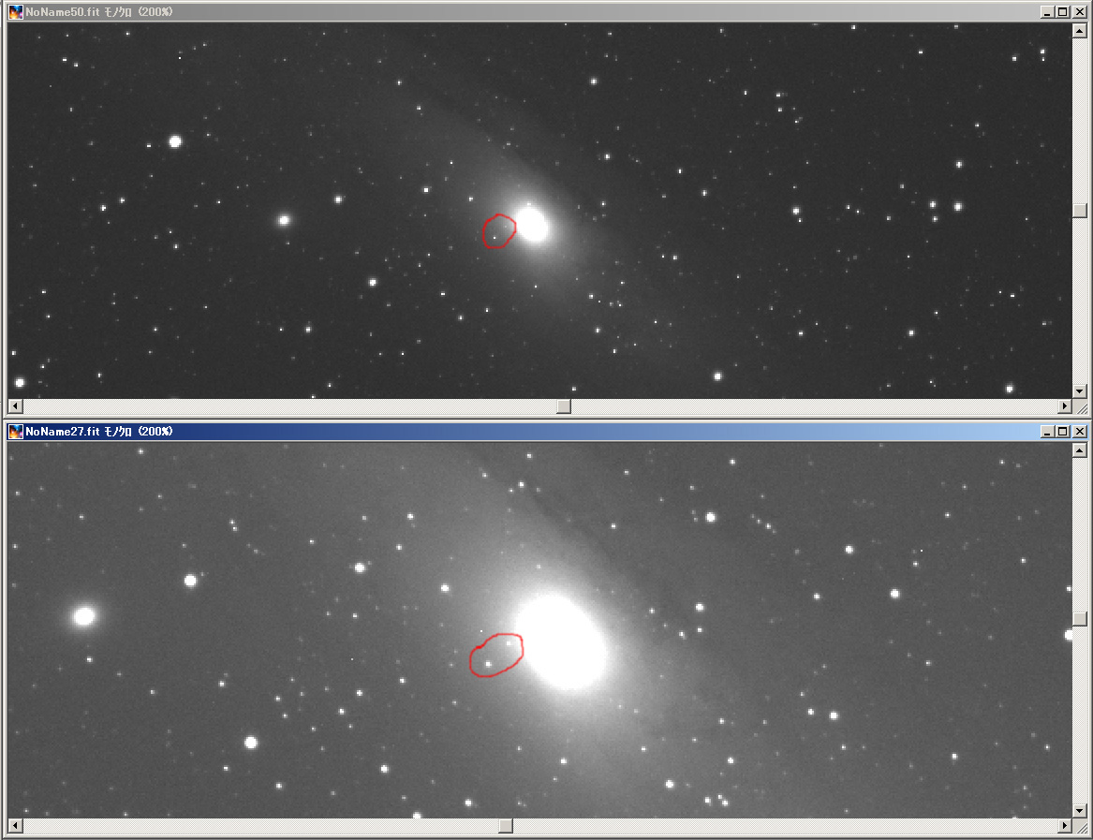
Task: Click the right scroll arrow in NoName50.fit
Action: (1064, 405)
